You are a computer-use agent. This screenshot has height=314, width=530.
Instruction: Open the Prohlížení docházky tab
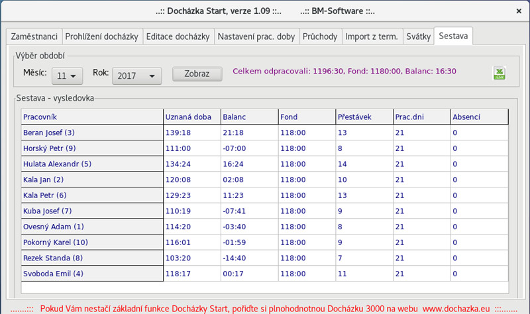pos(102,36)
